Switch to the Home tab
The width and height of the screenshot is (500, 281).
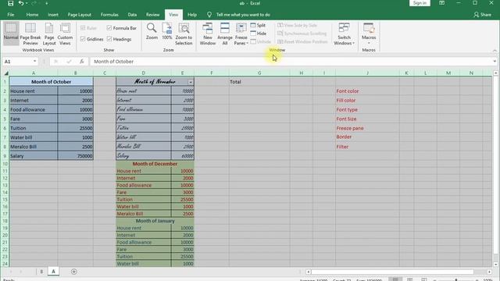pos(32,15)
